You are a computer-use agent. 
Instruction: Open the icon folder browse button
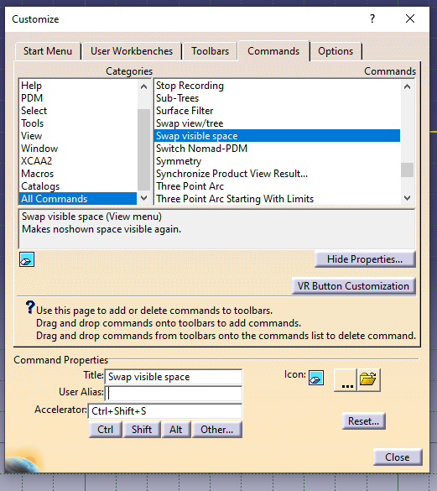pos(369,380)
